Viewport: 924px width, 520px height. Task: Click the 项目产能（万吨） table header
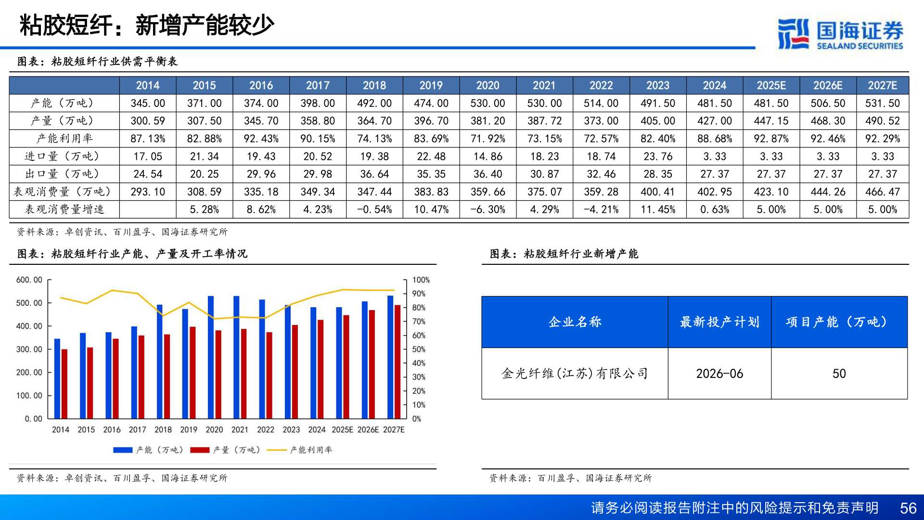tap(839, 322)
